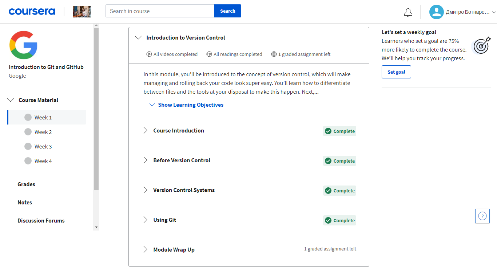Click the graded assignment document icon
The height and width of the screenshot is (269, 497).
click(x=274, y=54)
